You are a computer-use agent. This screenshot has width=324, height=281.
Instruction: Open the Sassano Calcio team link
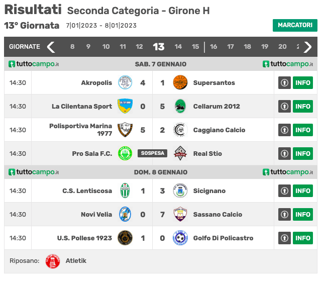tap(218, 215)
